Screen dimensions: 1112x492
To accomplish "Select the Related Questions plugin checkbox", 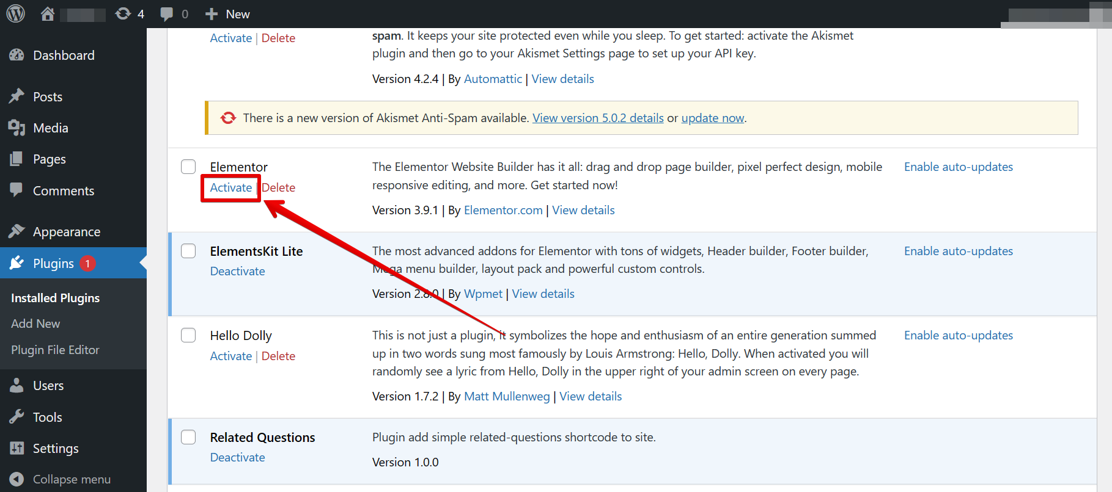I will (x=188, y=437).
